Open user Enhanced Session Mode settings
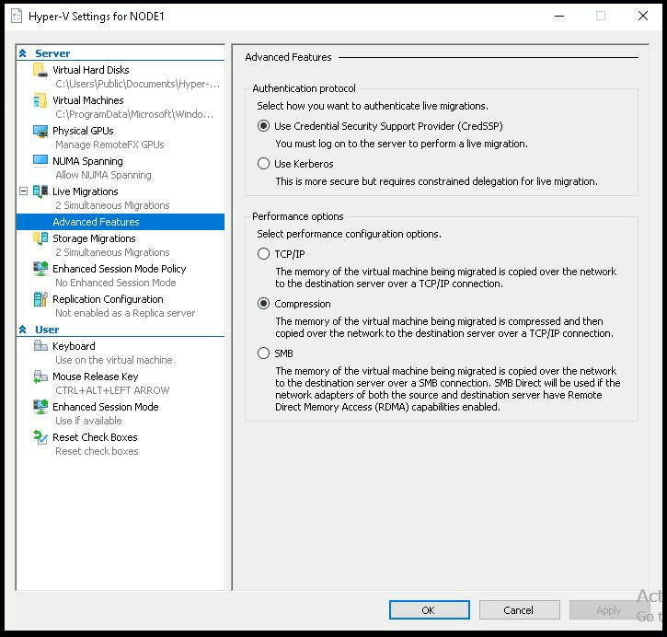Screen dimensions: 667x637 pos(106,407)
